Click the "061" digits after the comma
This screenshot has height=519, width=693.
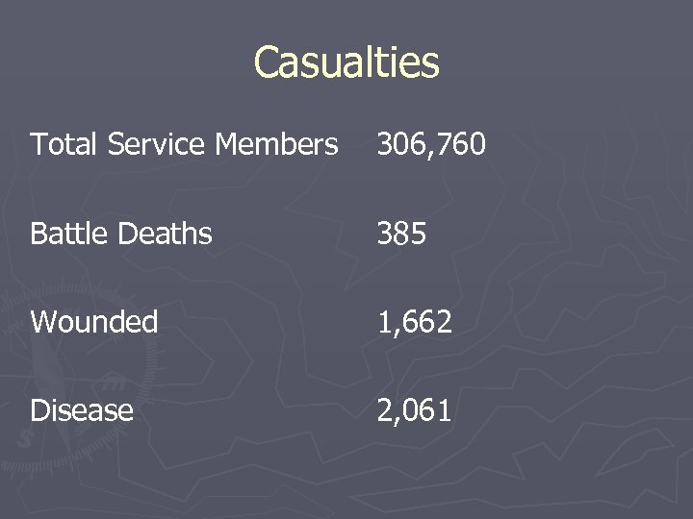tap(429, 410)
